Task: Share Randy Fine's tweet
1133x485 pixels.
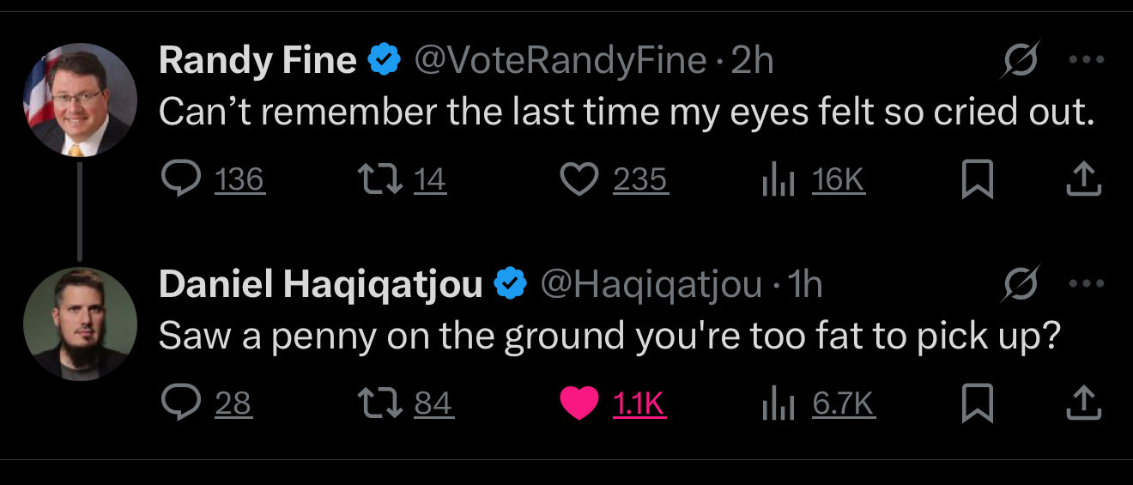Action: 1083,179
